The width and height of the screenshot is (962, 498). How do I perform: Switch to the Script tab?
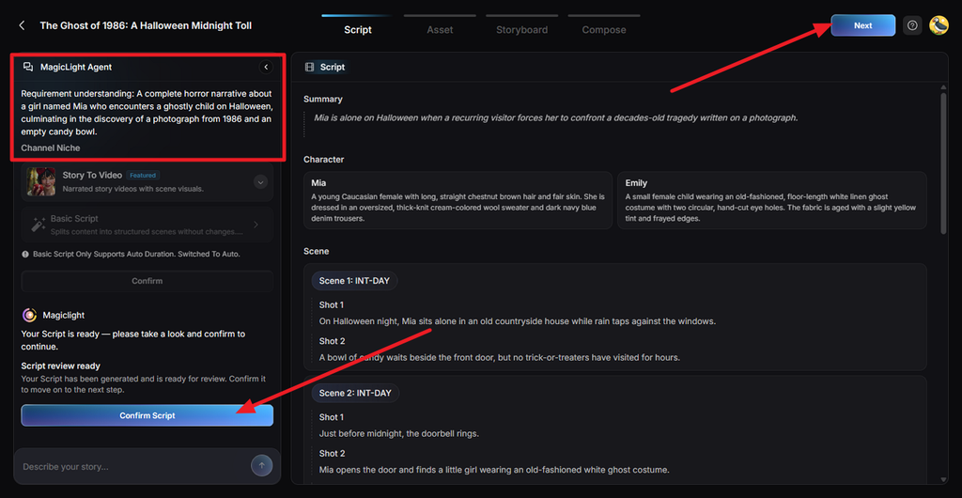point(358,29)
